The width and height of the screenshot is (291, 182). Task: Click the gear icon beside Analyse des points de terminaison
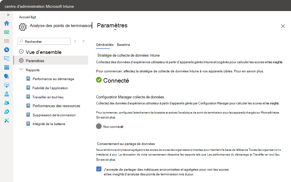pos(23,27)
